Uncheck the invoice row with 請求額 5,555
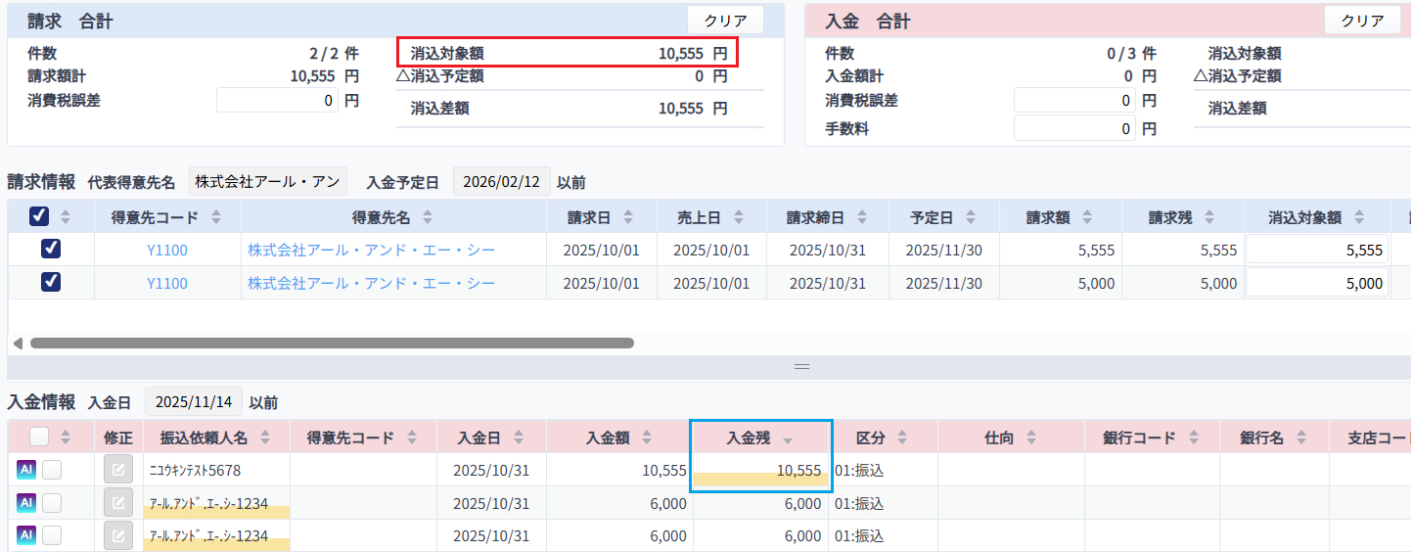Image resolution: width=1413 pixels, height=552 pixels. click(x=51, y=250)
